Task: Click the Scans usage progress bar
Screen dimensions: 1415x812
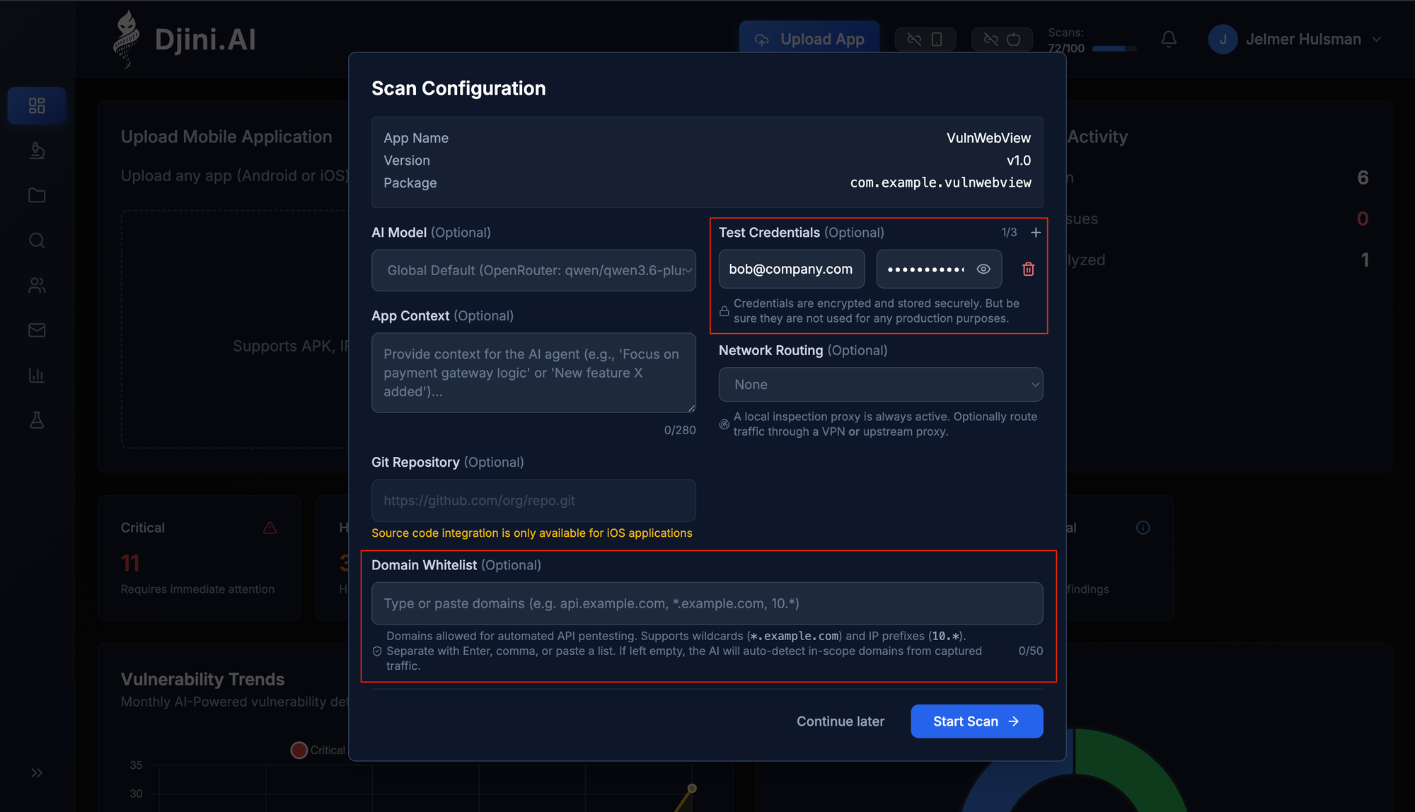Action: (1114, 48)
